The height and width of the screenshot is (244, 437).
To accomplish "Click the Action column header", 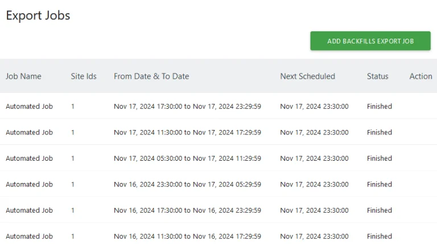I will coord(420,76).
